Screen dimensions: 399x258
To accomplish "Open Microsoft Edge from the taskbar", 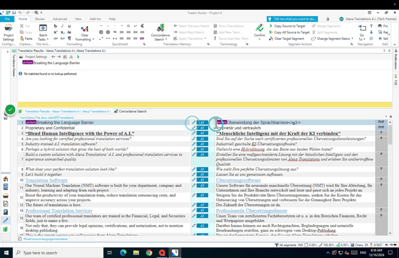I will coord(123,253).
